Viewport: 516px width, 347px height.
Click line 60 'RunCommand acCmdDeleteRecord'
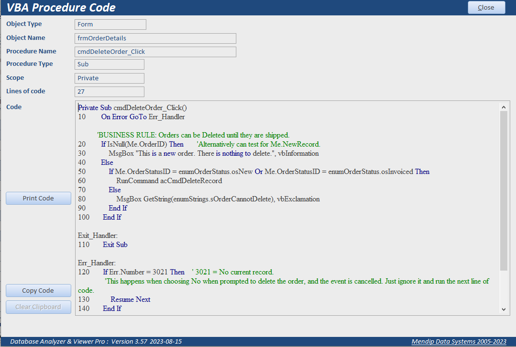(150, 181)
